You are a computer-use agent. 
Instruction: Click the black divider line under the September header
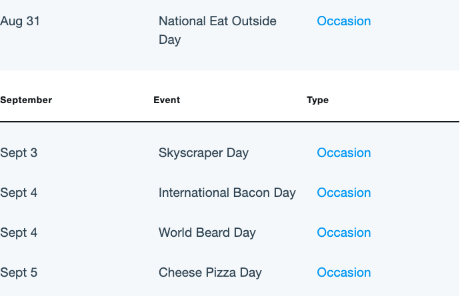click(230, 122)
